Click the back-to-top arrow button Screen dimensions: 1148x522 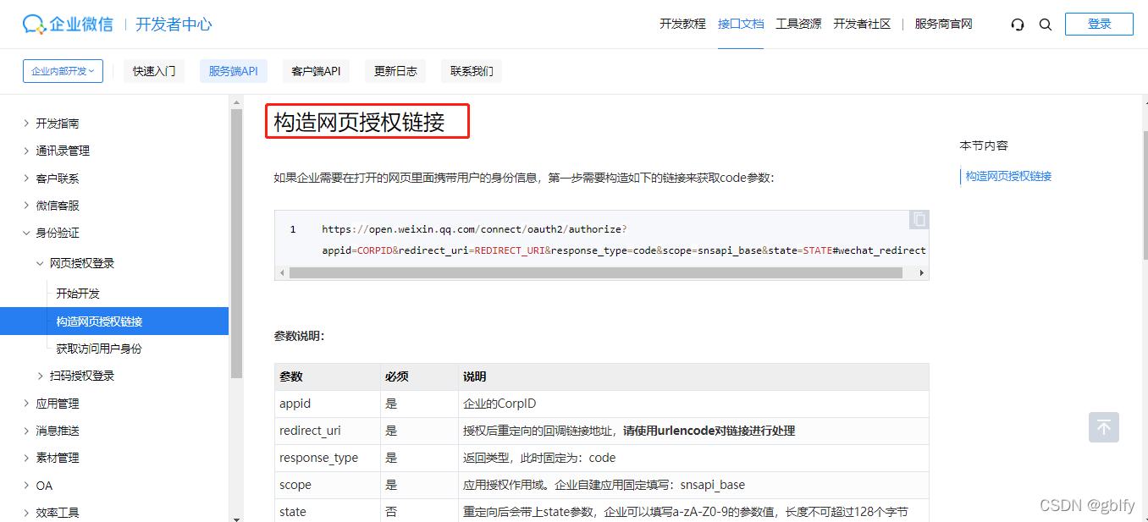(x=1104, y=427)
